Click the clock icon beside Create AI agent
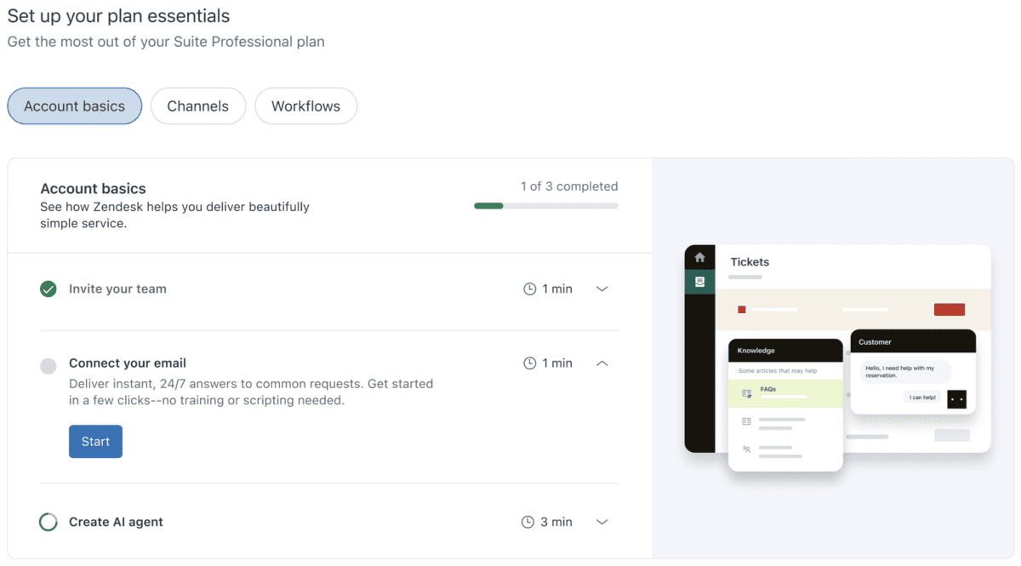The height and width of the screenshot is (566, 1021). click(x=529, y=522)
